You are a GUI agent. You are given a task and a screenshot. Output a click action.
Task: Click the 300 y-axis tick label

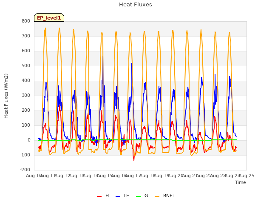pos(26,95)
